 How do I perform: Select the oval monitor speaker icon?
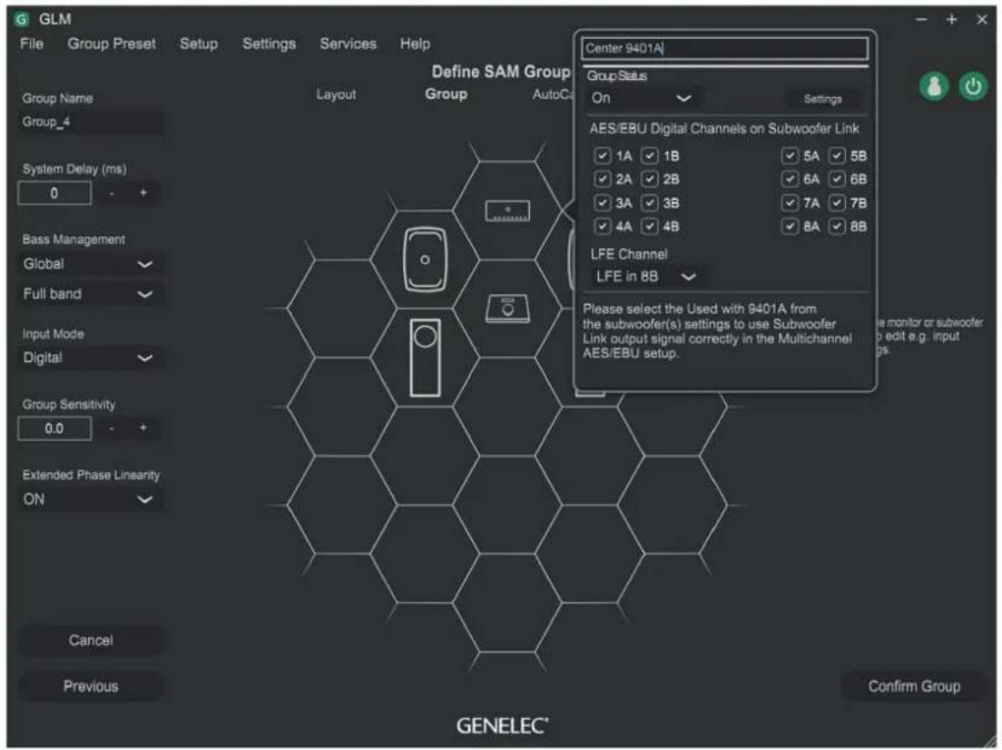[x=425, y=260]
